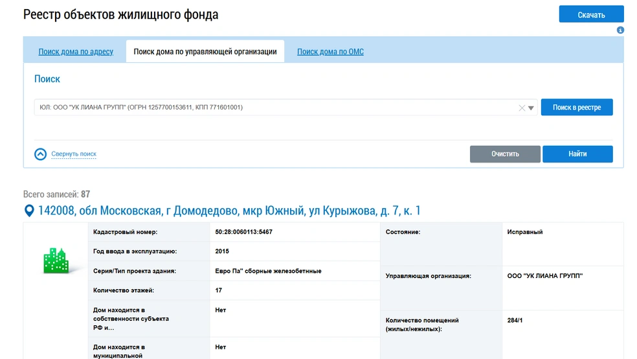Select the Количество этажей label

coord(124,290)
